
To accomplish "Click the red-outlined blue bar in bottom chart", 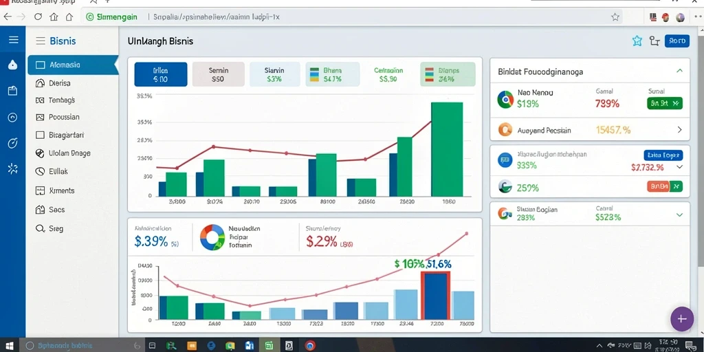I will click(435, 296).
